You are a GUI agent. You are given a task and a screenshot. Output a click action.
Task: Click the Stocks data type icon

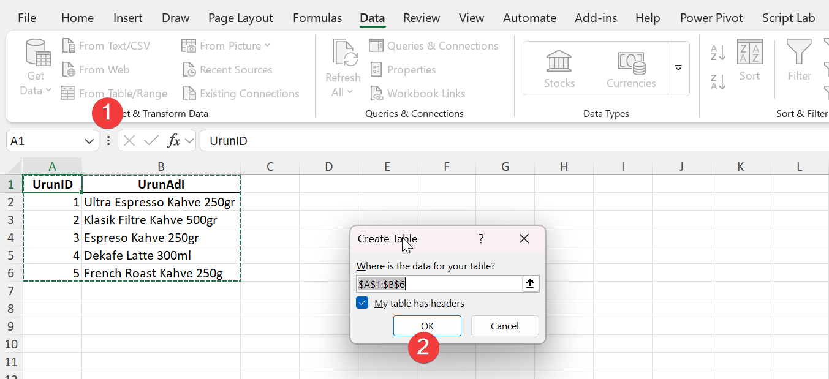[x=559, y=61]
